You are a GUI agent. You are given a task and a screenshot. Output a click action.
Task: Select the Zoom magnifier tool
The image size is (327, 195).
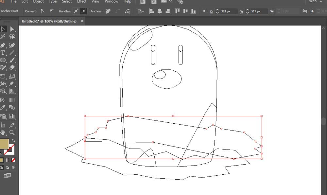coord(12,133)
